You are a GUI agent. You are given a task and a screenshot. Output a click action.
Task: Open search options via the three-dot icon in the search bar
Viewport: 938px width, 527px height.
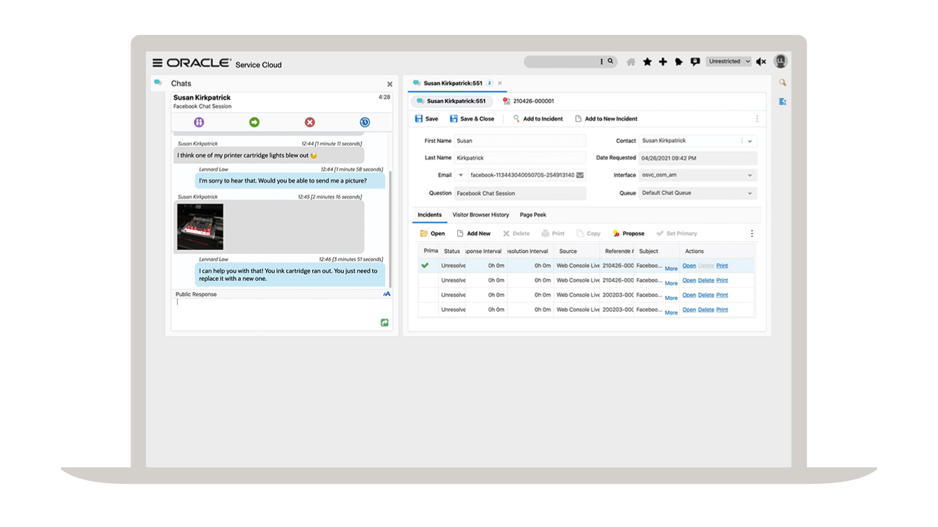pyautogui.click(x=602, y=61)
